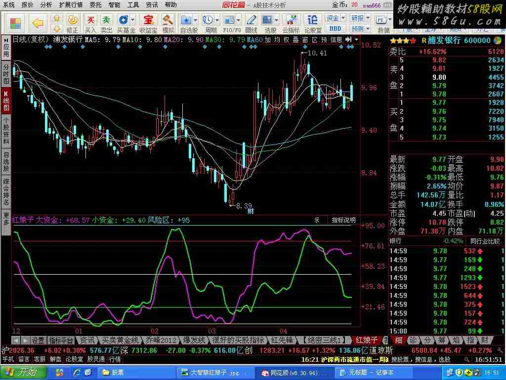The image size is (506, 380).
Task: Click the BBD button
Action: tap(335, 28)
